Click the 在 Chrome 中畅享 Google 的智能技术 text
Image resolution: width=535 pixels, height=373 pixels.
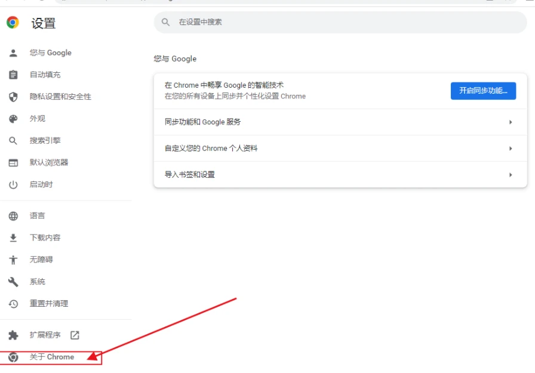[x=224, y=85]
